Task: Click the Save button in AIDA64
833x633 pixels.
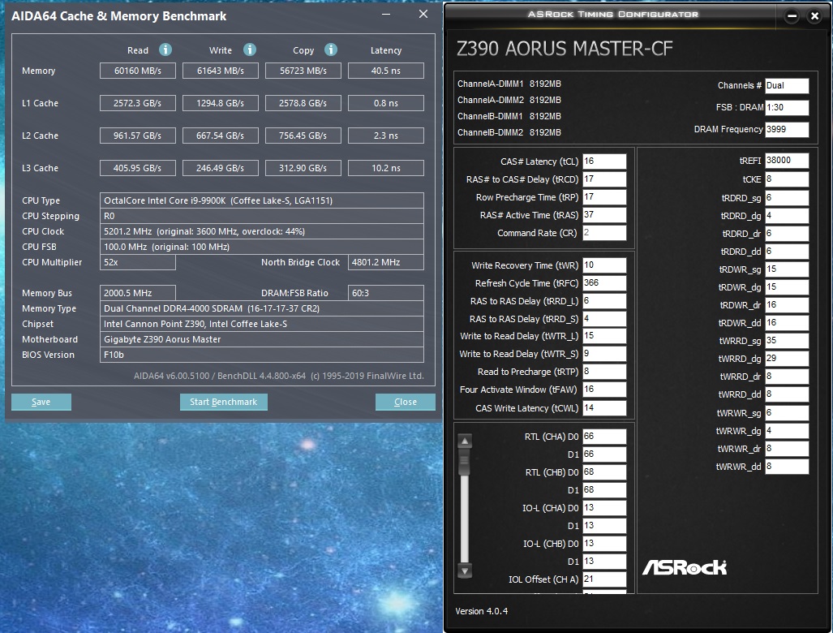Action: [41, 402]
